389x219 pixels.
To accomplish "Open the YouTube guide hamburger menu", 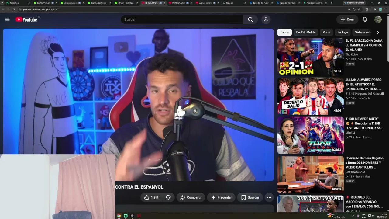I will click(7, 19).
